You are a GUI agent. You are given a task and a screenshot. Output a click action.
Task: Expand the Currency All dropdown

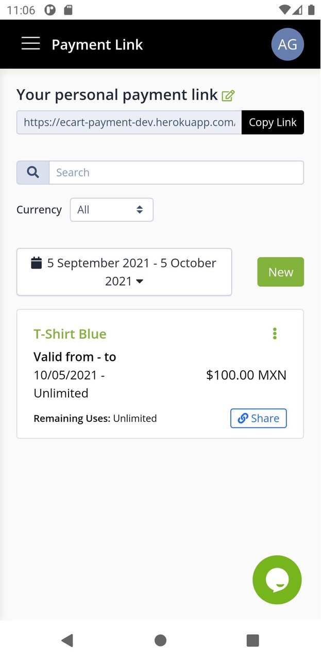click(x=111, y=210)
